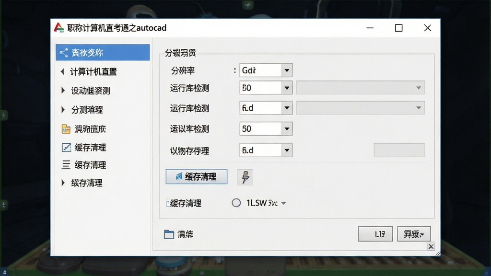Click the 以物存停理 label

[189, 151]
